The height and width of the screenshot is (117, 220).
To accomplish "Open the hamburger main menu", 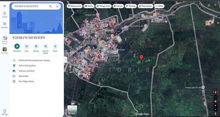I will point(5,6).
